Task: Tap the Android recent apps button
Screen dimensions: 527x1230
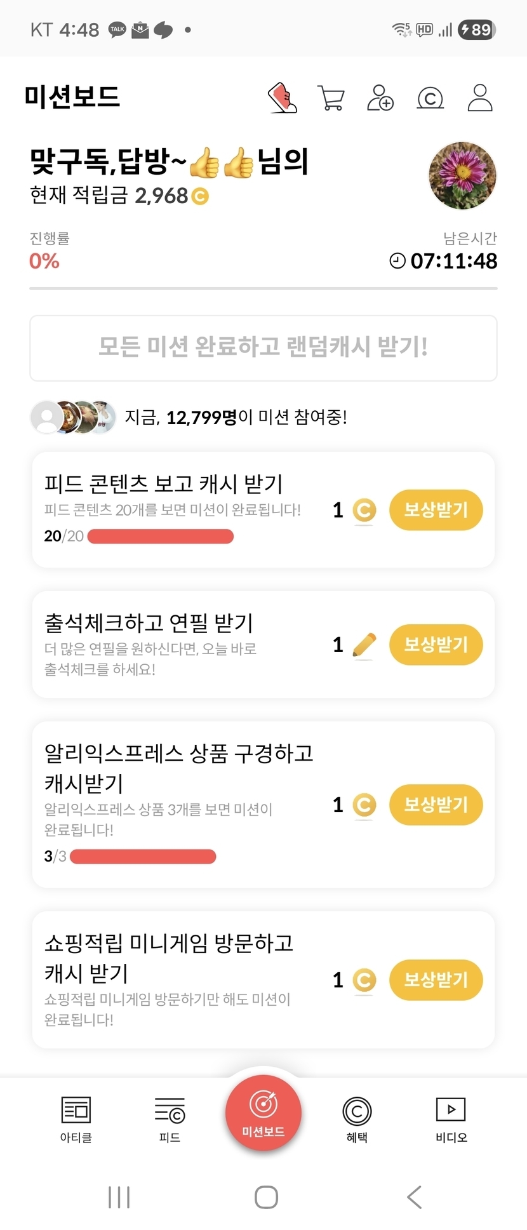Action: coord(119,1197)
